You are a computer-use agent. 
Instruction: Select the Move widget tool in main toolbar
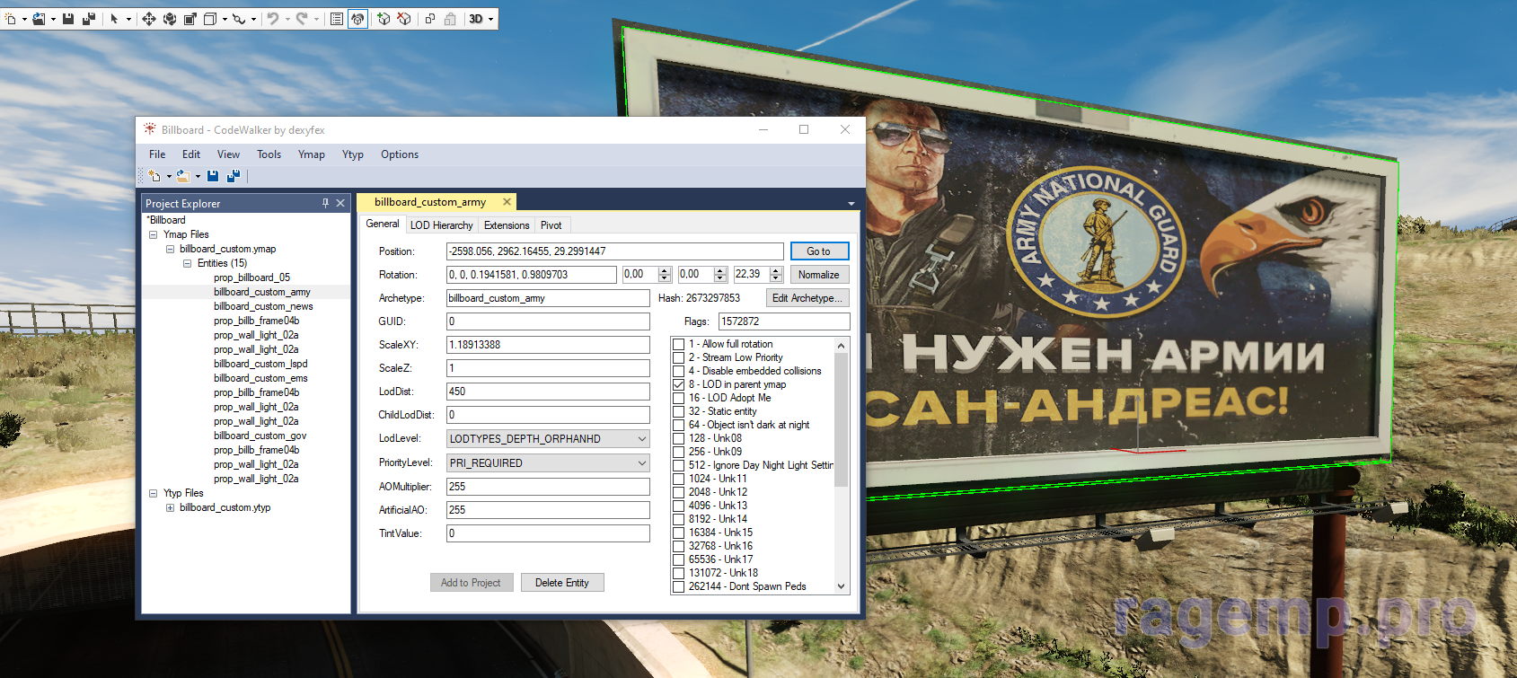tap(149, 19)
